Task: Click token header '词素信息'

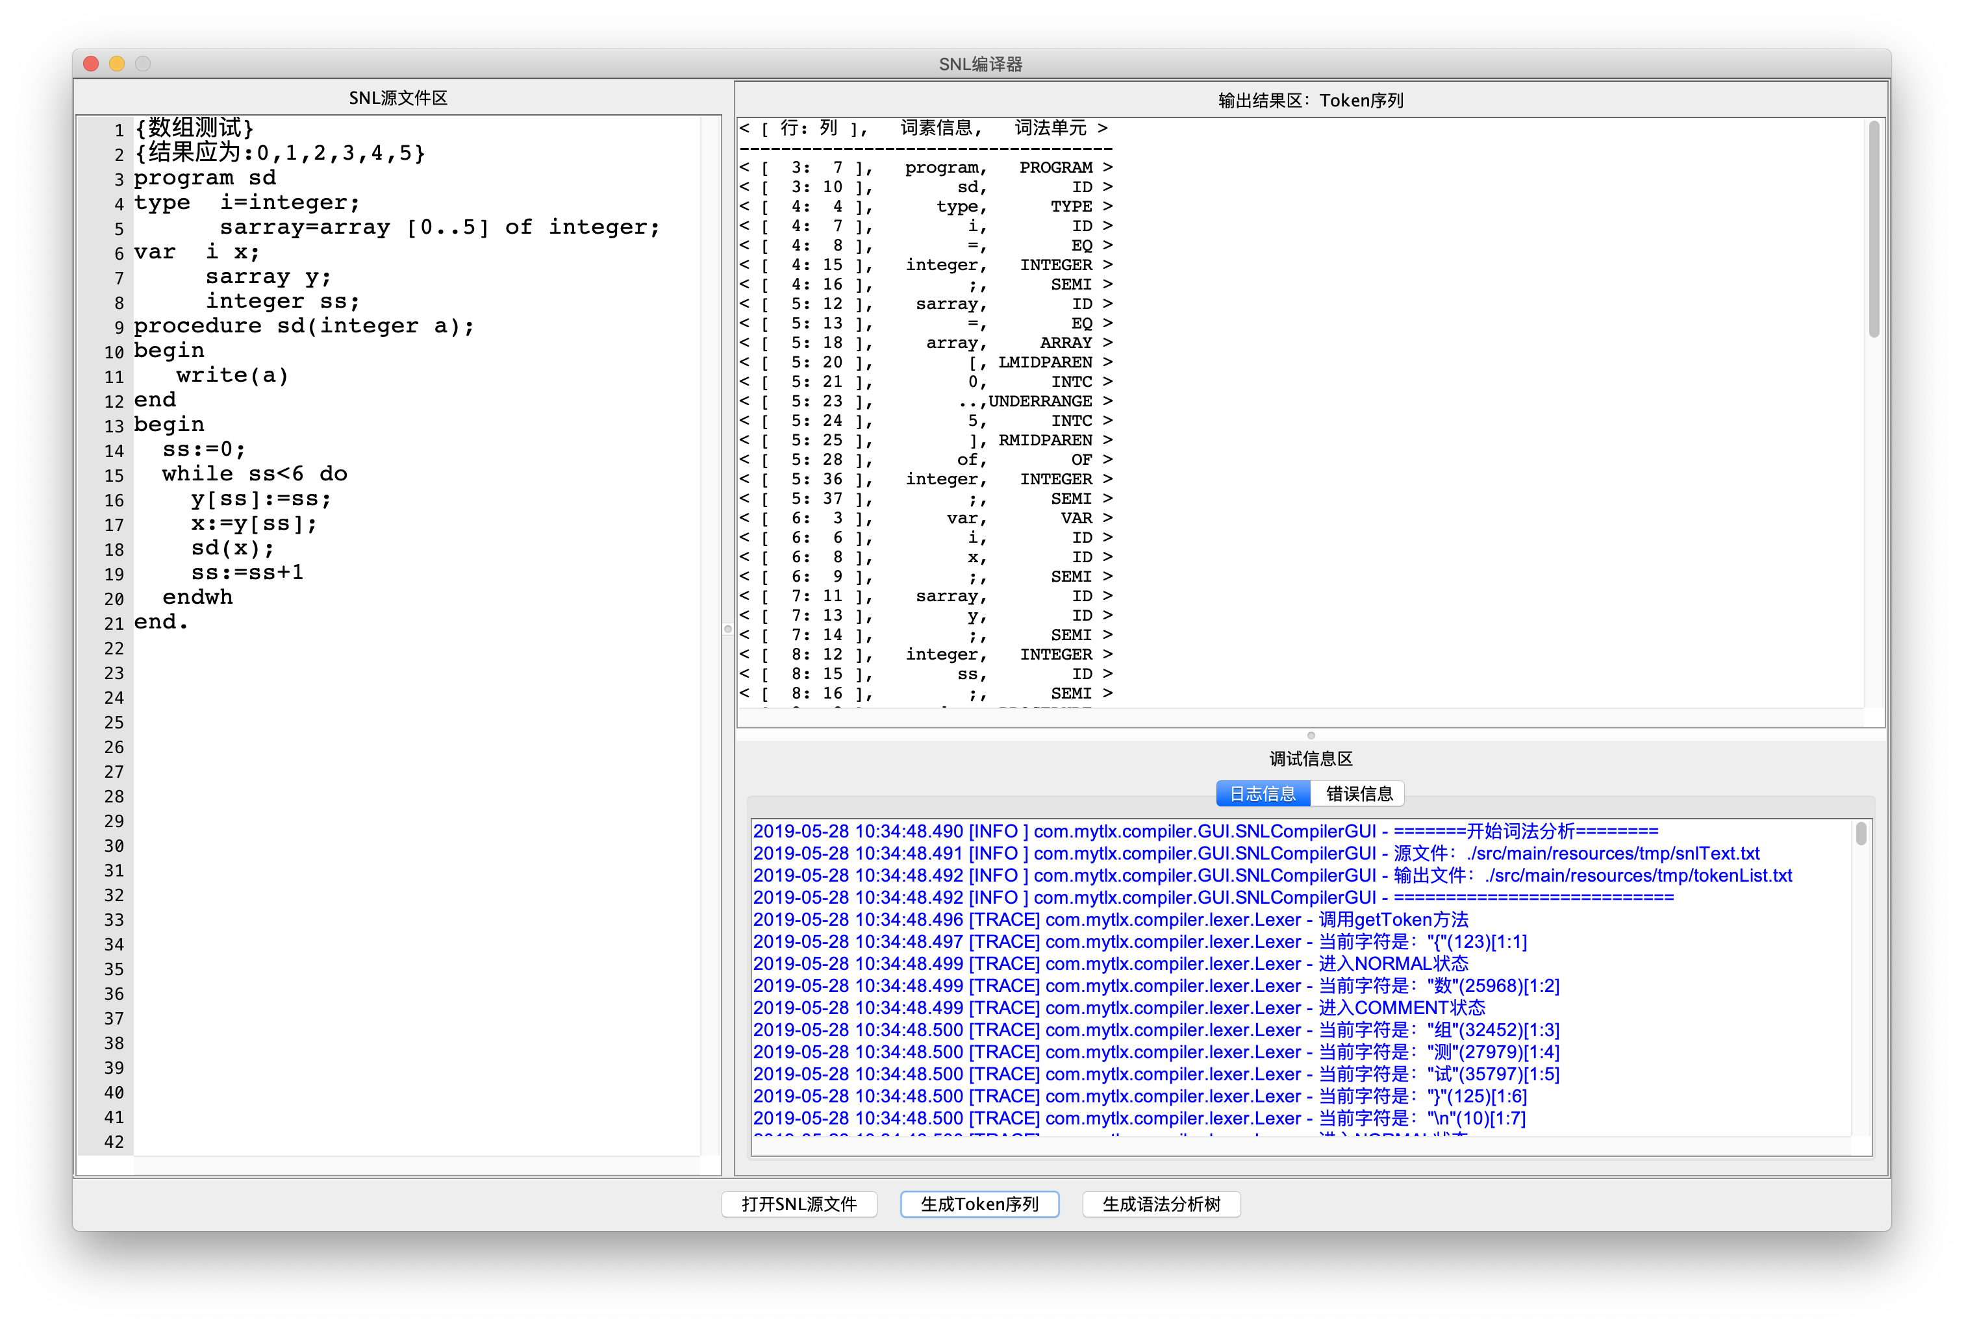Action: 935,127
